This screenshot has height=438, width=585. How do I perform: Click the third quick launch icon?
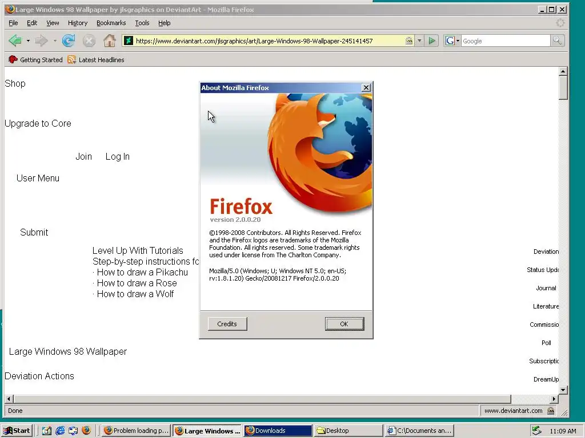pos(73,431)
